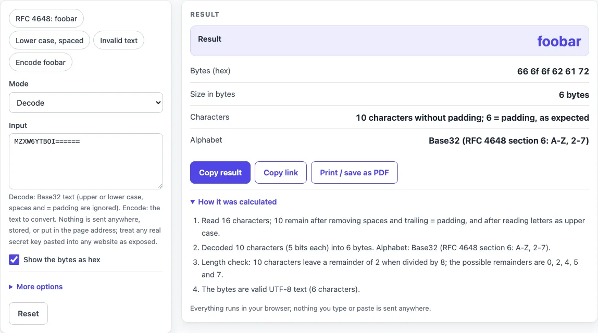Viewport: 598px width, 333px height.
Task: Select step 2 'Decoded 10 characters' explanation
Action: click(376, 248)
